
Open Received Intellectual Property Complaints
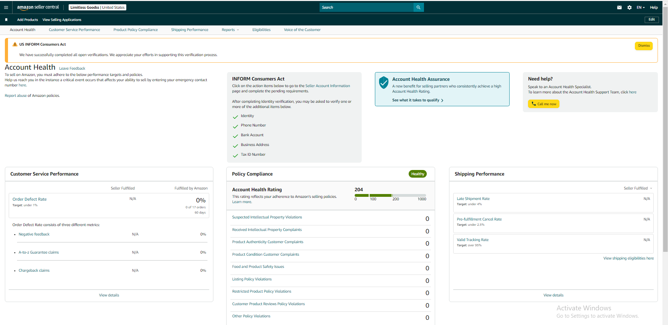[267, 230]
